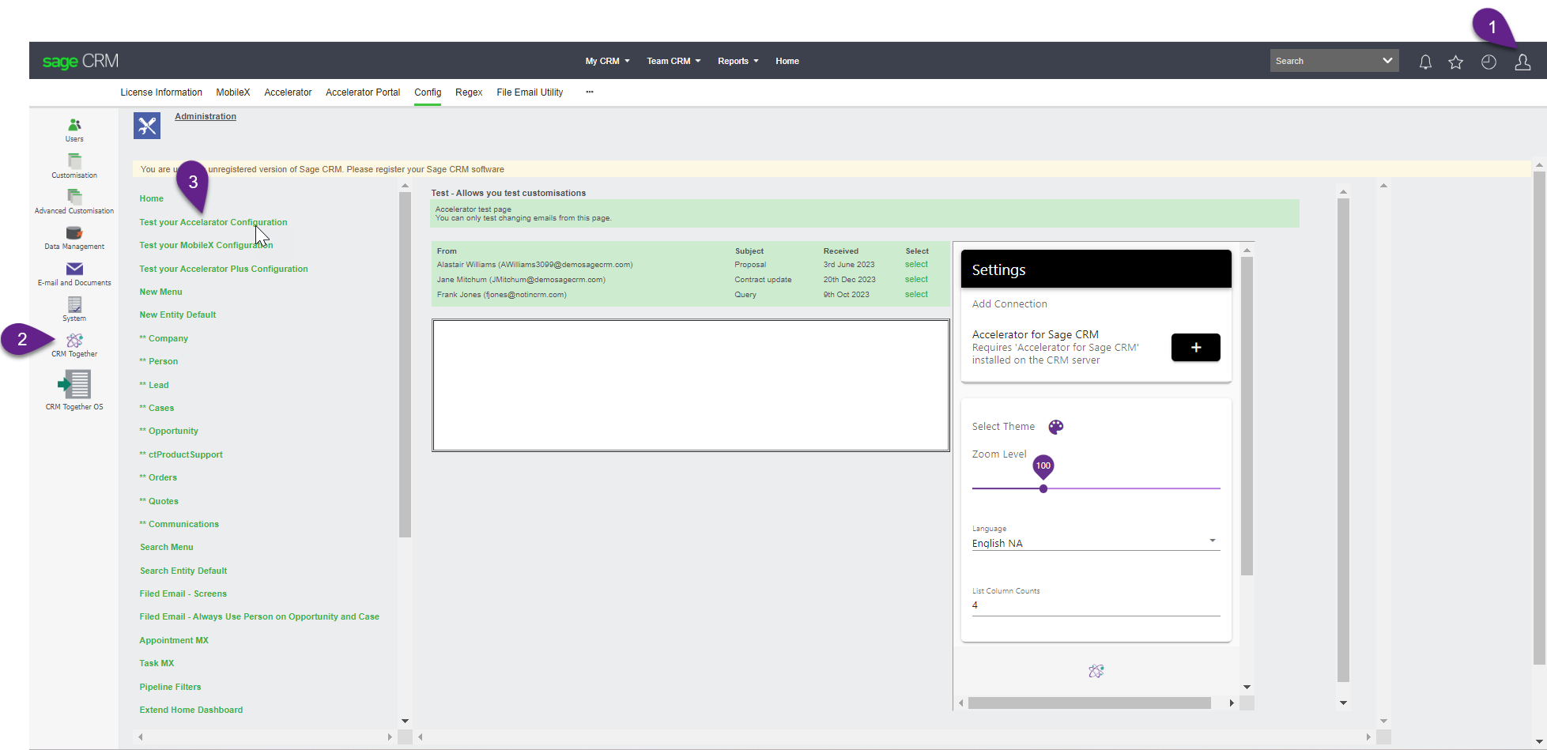Screen dimensions: 1547x750
Task: Open Filed Email - Screens link
Action: pos(183,594)
